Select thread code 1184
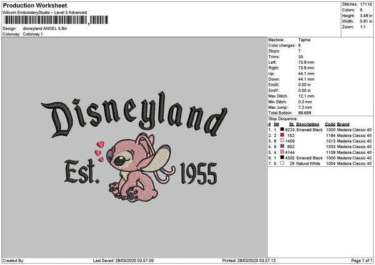This screenshot has width=375, height=265. [331, 136]
